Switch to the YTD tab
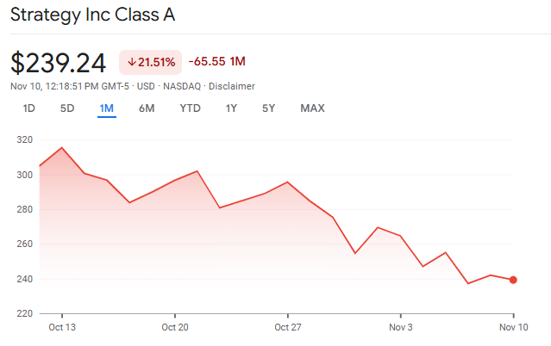The image size is (551, 346). tap(190, 108)
